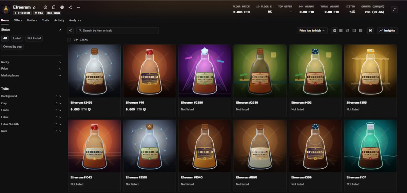Switch to the Traits tab
Image resolution: width=407 pixels, height=193 pixels.
pos(45,20)
